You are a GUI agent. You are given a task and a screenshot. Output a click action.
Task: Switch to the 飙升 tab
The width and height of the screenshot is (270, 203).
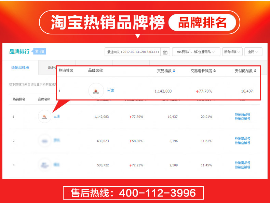click(x=52, y=67)
